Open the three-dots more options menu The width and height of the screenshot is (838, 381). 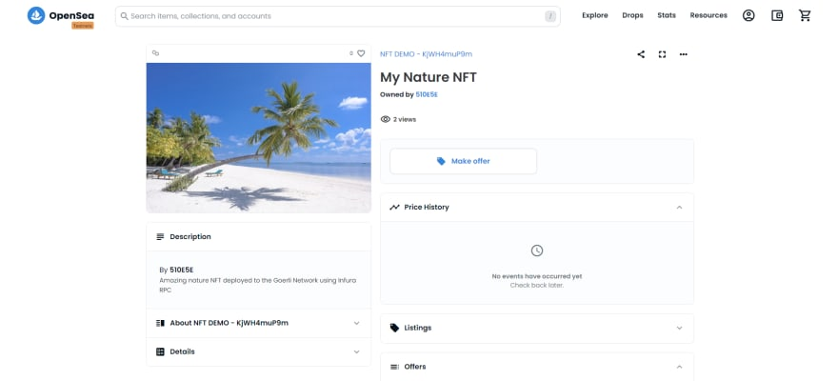[x=683, y=54]
